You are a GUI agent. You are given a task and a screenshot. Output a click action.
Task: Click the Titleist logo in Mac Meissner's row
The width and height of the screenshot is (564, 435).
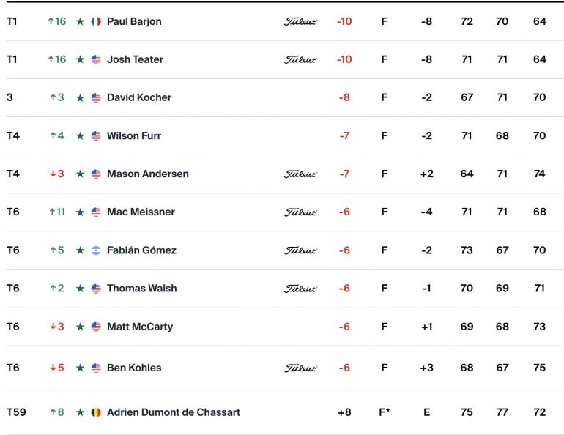click(300, 212)
